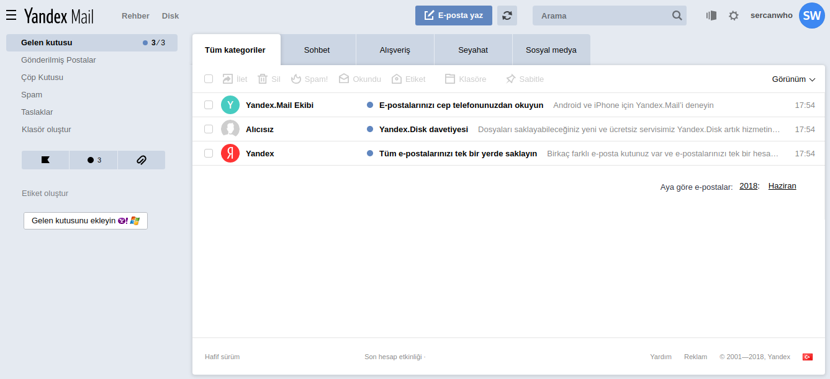Open Spam folder in sidebar
Screen dimensions: 830x379
click(32, 95)
